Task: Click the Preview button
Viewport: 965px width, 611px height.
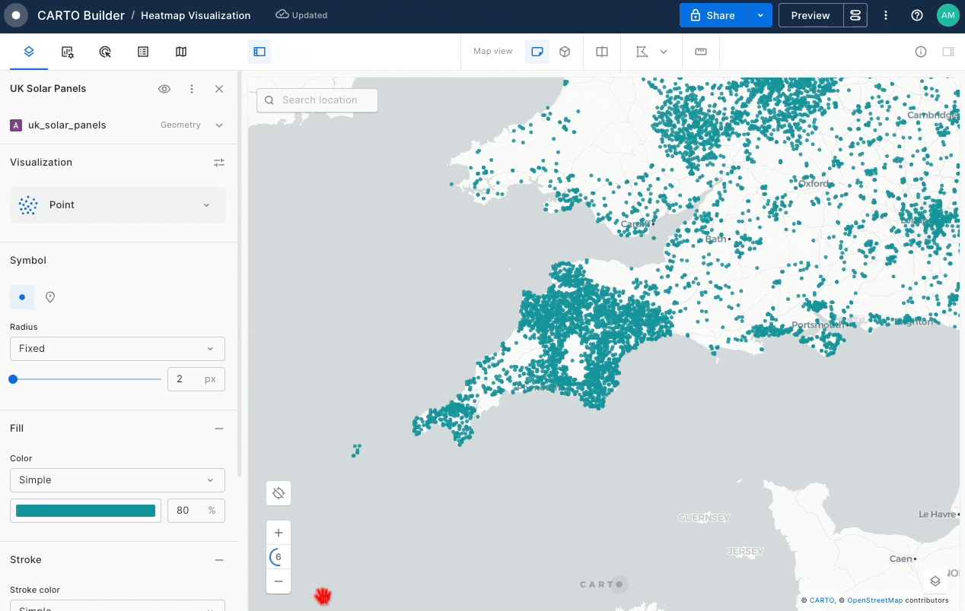Action: (x=811, y=15)
